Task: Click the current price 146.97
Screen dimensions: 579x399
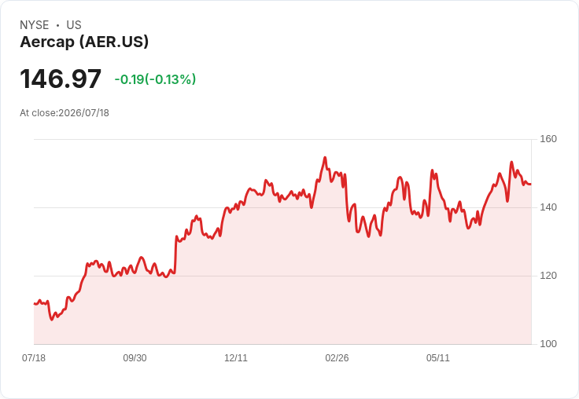Action: click(x=61, y=79)
